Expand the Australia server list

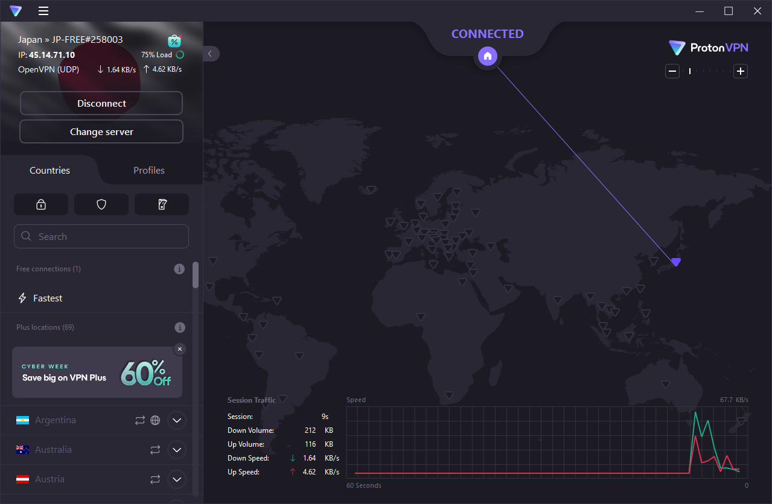point(176,450)
